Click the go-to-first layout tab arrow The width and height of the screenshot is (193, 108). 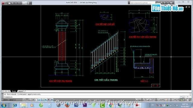[3, 91]
